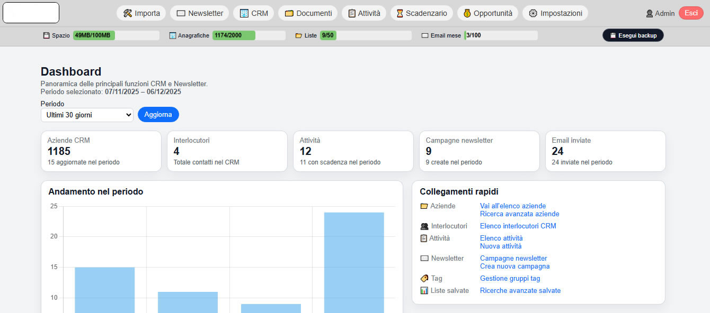The height and width of the screenshot is (313, 710).
Task: Click the Attività clipboard icon in navbar
Action: pos(352,13)
